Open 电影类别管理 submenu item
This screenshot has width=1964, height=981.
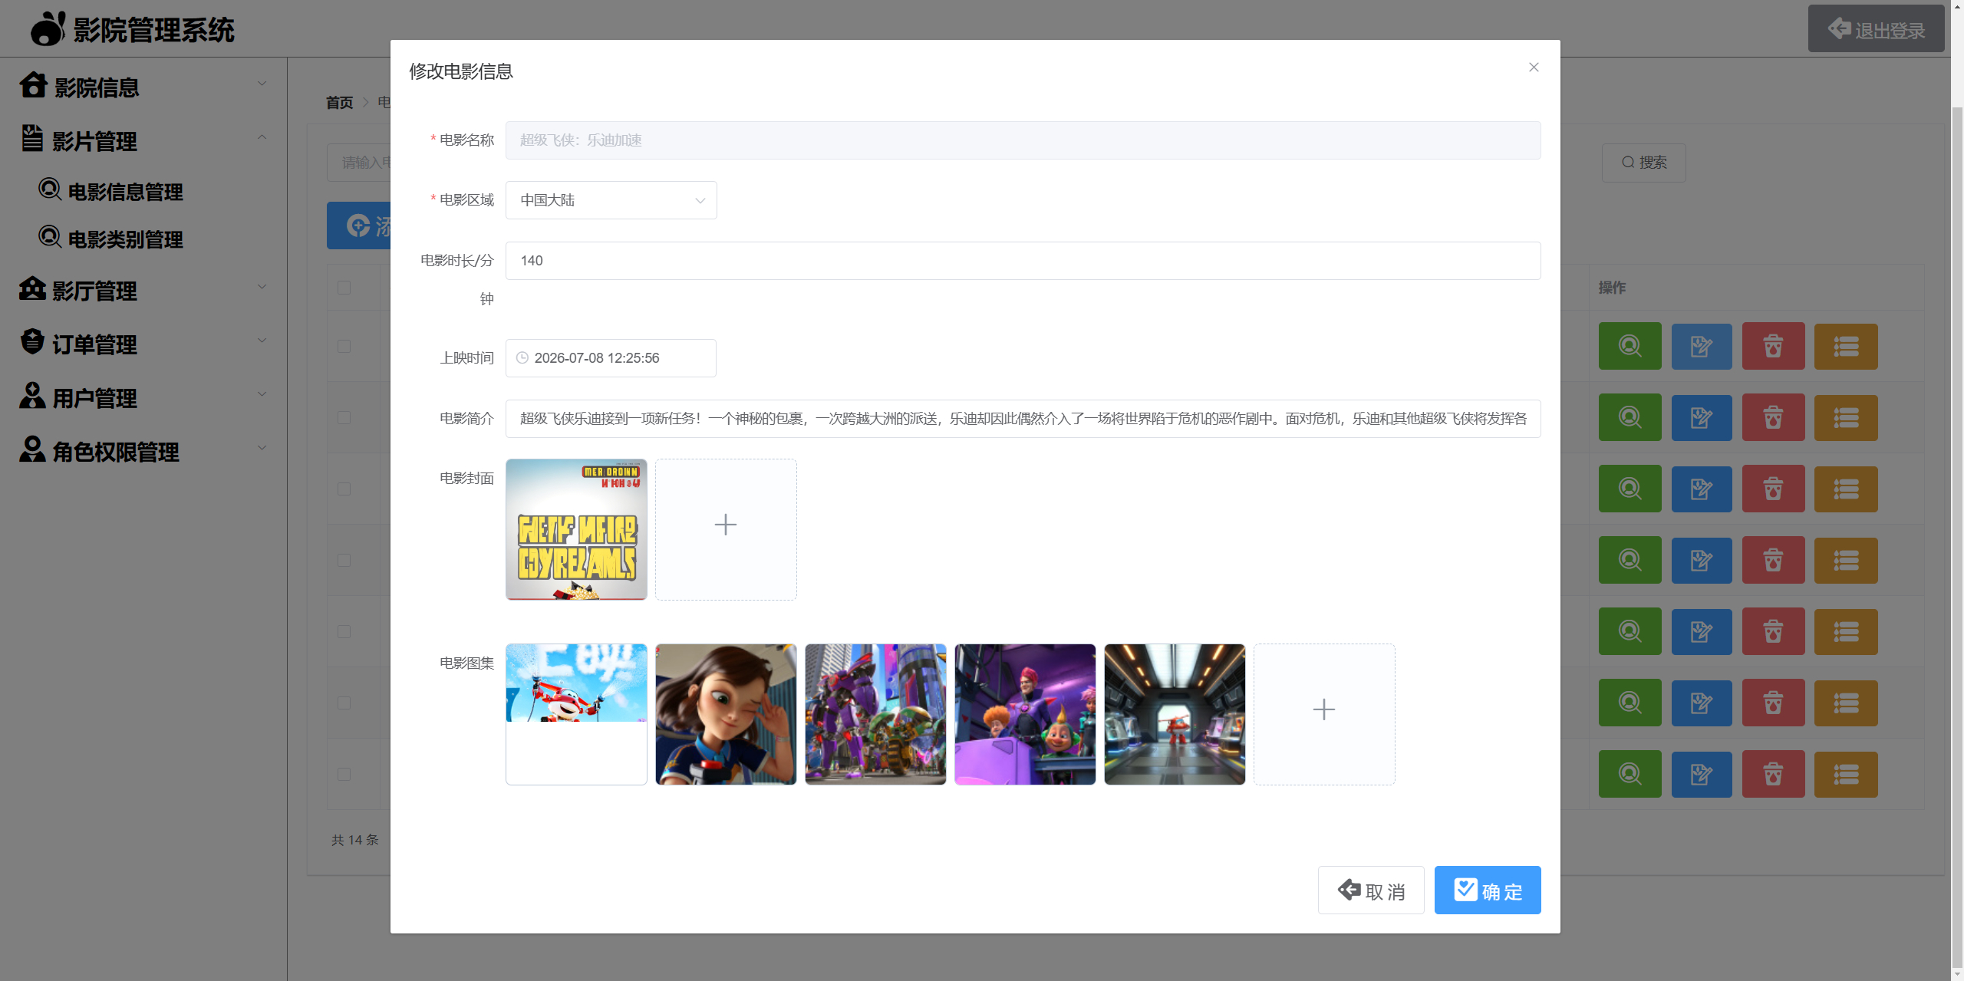point(111,239)
